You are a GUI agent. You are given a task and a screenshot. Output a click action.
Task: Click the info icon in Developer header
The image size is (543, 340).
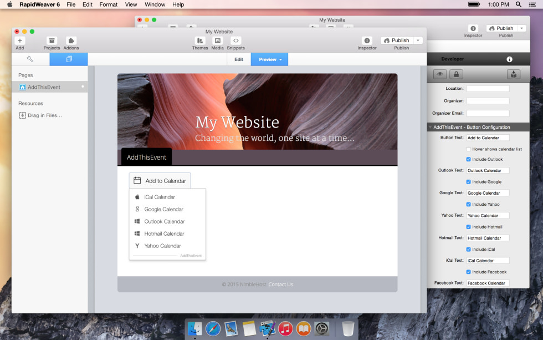click(509, 59)
